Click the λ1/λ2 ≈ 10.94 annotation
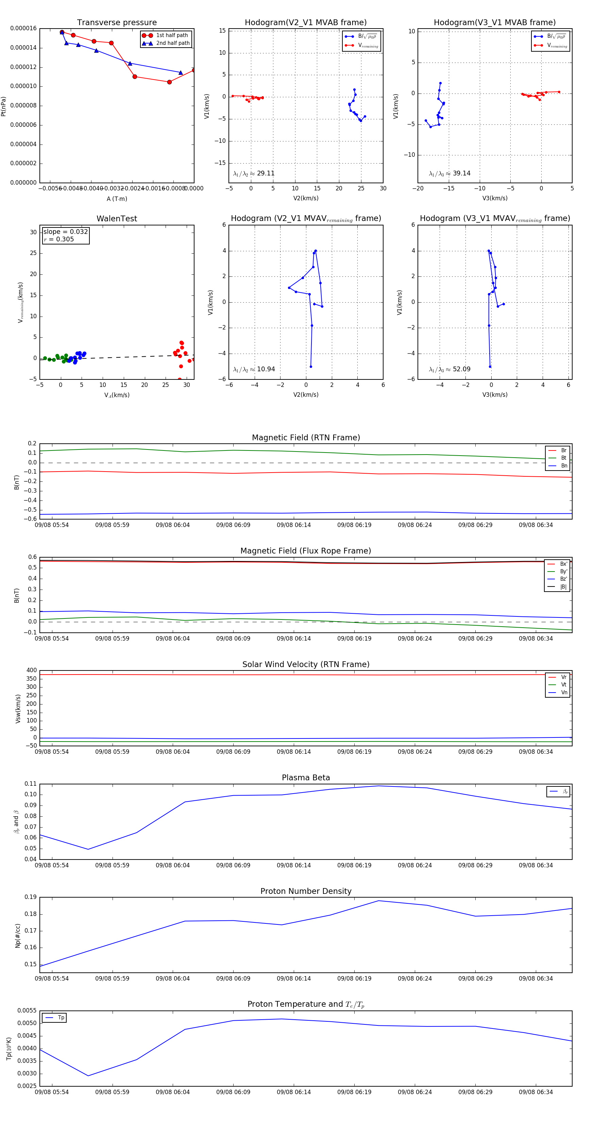This screenshot has height=1122, width=612. point(254,369)
